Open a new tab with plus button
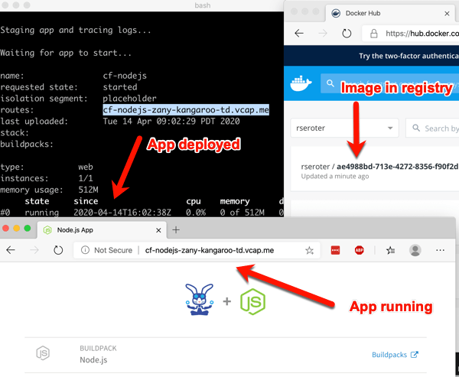The width and height of the screenshot is (459, 377). coord(175,229)
